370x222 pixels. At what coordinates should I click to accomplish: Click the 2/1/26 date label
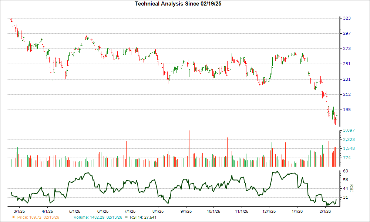click(x=325, y=211)
